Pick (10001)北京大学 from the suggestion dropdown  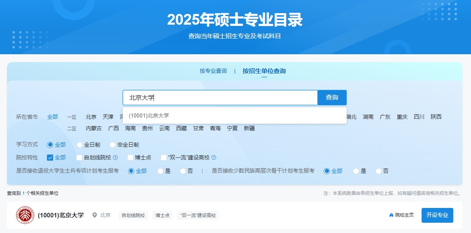(149, 116)
